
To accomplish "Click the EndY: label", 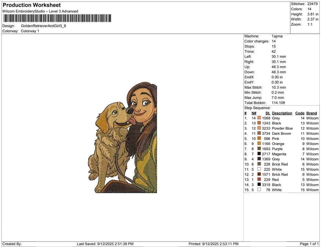I will pos(249,82).
